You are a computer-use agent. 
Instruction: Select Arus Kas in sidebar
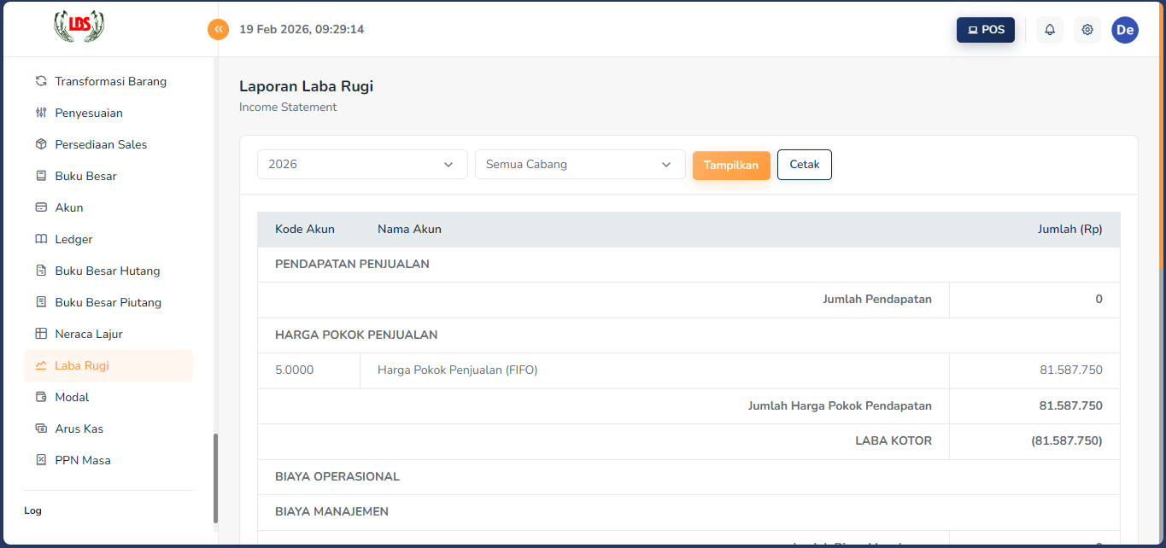(108, 428)
